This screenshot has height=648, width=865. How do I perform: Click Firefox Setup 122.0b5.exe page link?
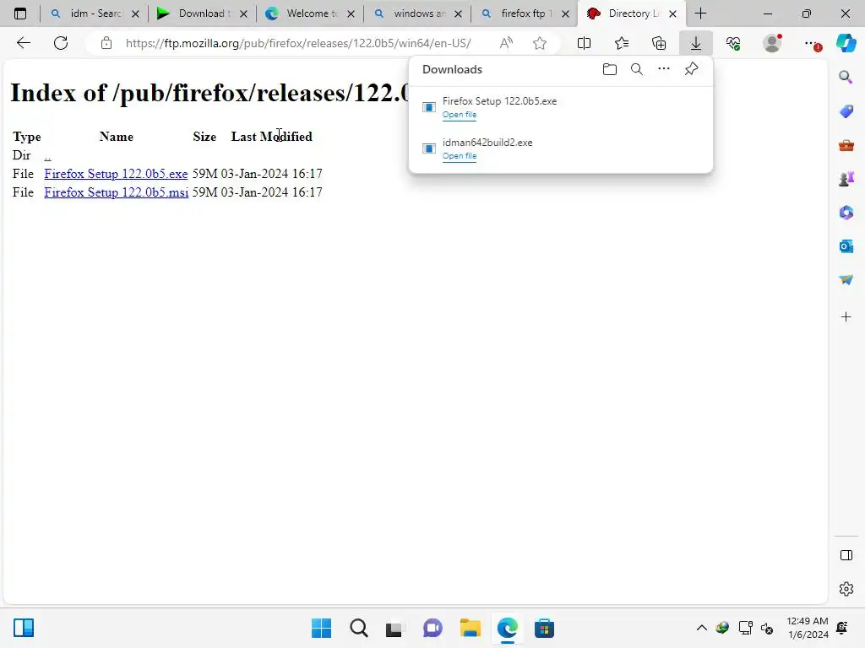116,174
